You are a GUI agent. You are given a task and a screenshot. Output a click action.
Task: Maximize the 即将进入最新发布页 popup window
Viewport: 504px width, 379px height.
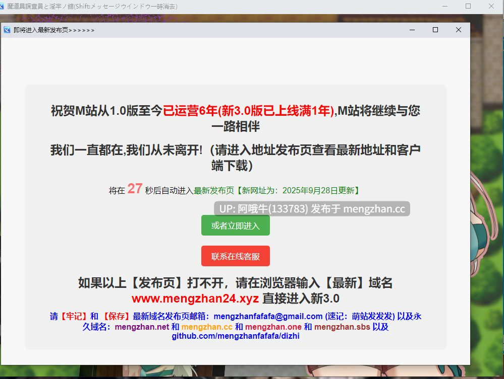[x=435, y=30]
